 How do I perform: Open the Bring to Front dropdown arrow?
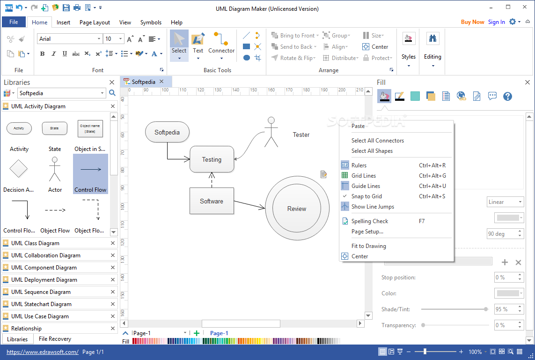(318, 36)
